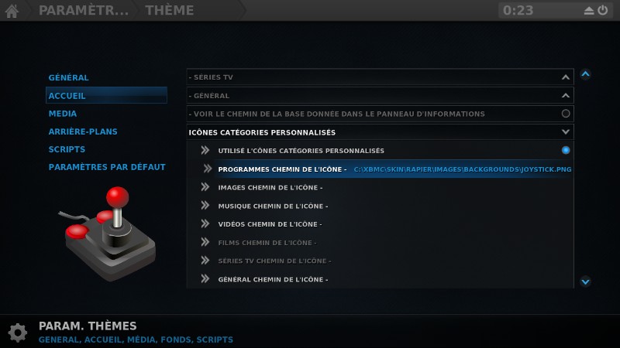This screenshot has height=348, width=620.
Task: Click Paramètr... breadcrumb in header
Action: click(84, 10)
